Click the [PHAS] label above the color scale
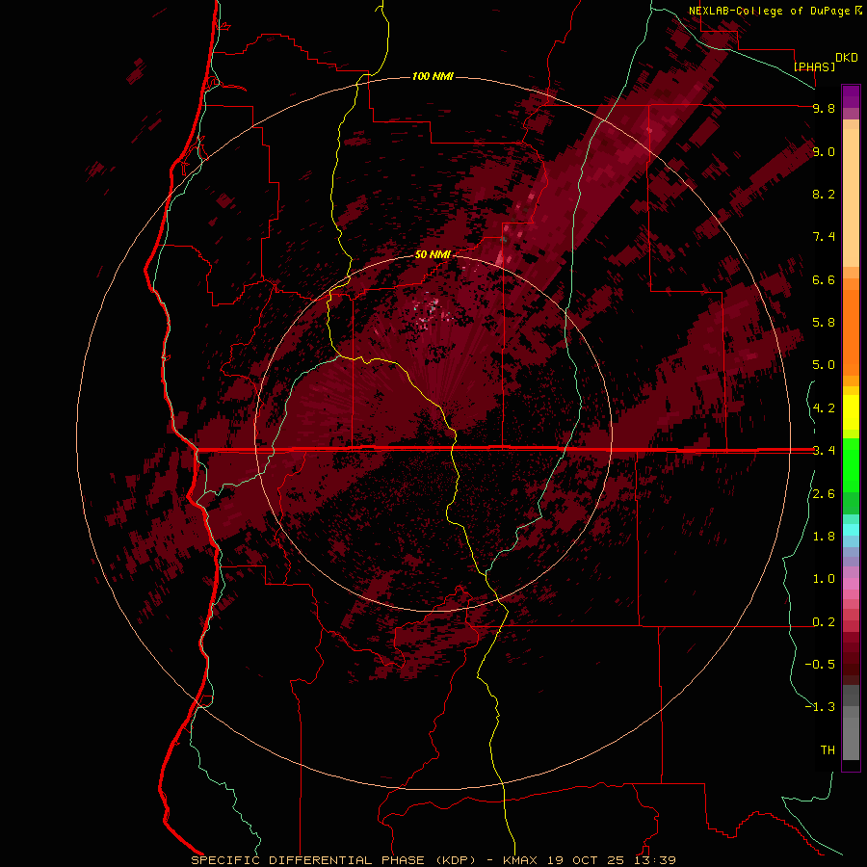Image resolution: width=867 pixels, height=867 pixels. pyautogui.click(x=814, y=66)
